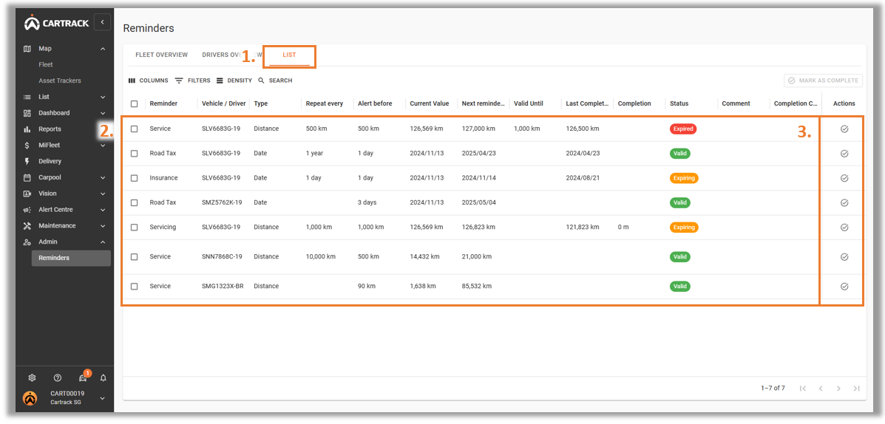885x424 pixels.
Task: Check the Service 500 km row checkbox
Action: pyautogui.click(x=134, y=129)
